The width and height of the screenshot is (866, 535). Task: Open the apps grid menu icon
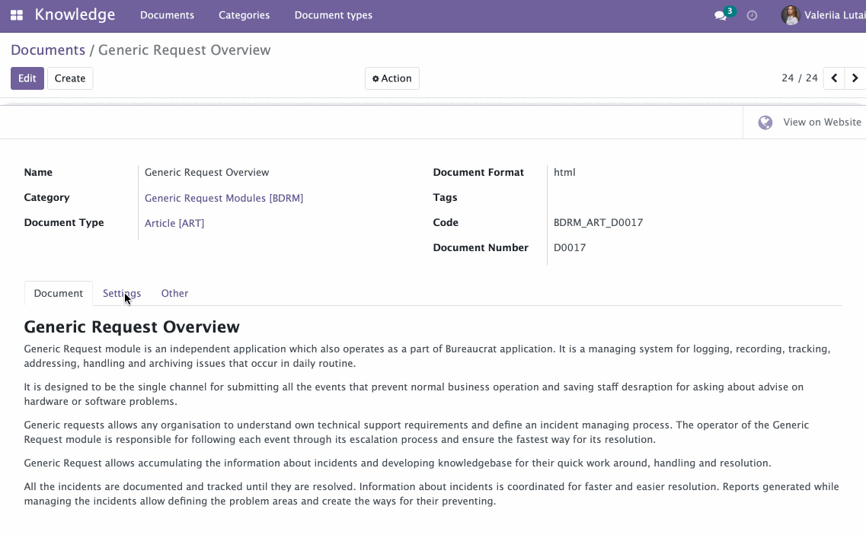coord(17,15)
